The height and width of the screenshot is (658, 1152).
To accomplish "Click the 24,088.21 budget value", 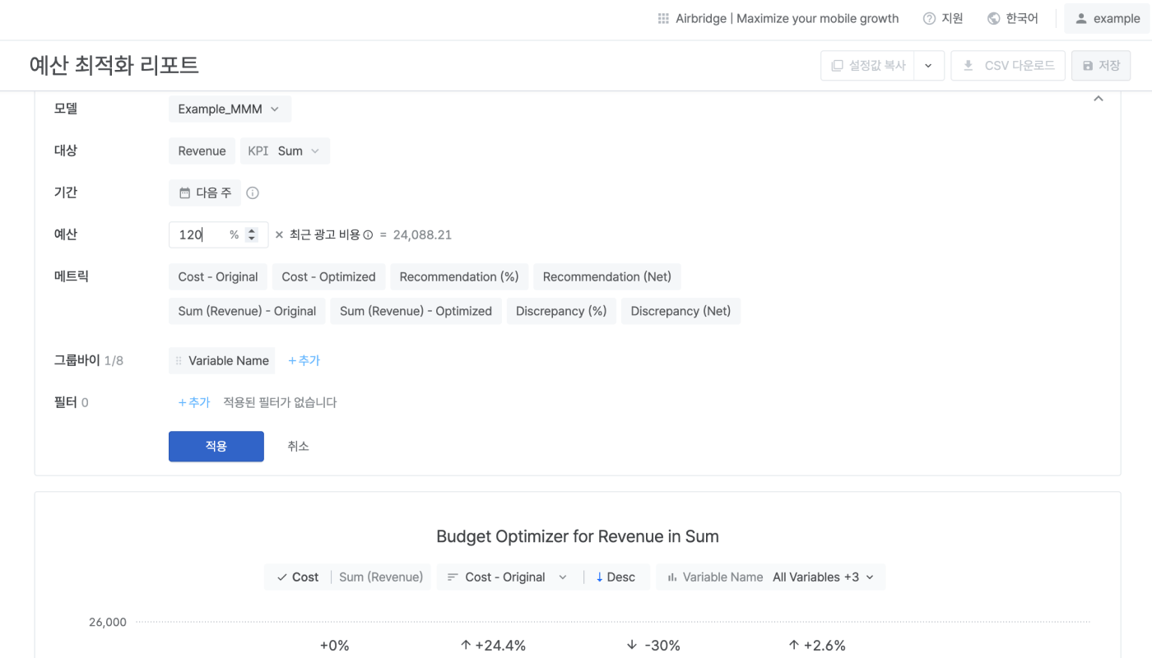I will [422, 235].
